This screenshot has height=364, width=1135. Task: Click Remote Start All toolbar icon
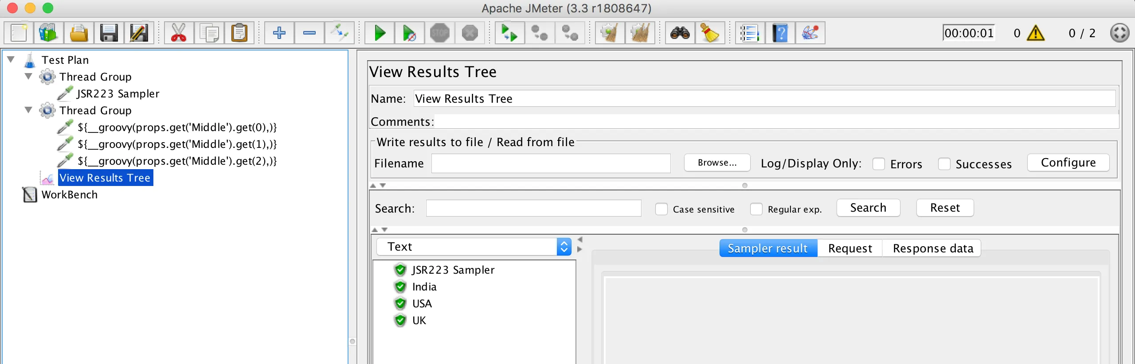(x=509, y=33)
